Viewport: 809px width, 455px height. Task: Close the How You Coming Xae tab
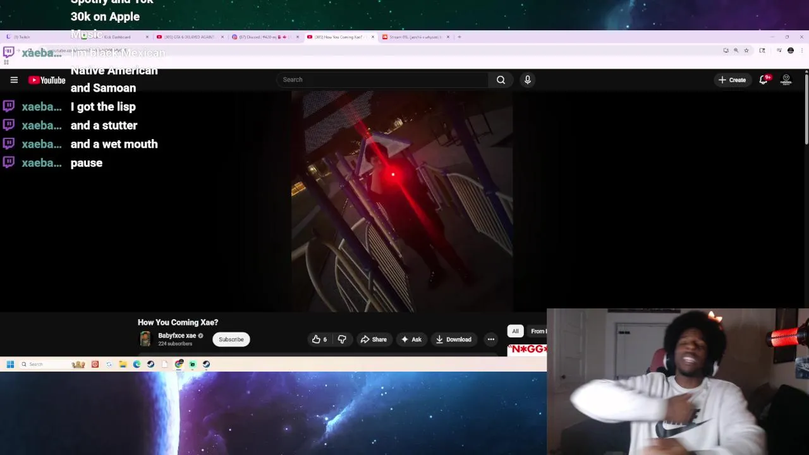[372, 37]
